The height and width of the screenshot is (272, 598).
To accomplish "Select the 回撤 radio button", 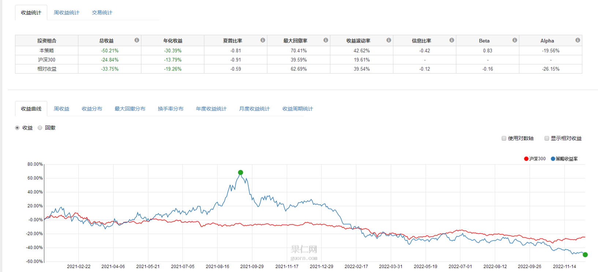I will click(40, 128).
